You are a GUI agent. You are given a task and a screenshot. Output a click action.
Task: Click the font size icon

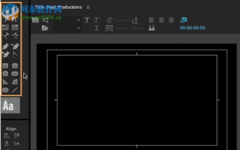109,20
